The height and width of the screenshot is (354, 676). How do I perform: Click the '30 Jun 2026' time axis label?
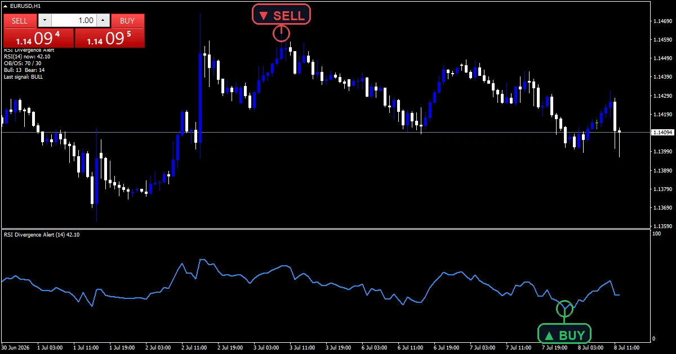tap(16, 347)
